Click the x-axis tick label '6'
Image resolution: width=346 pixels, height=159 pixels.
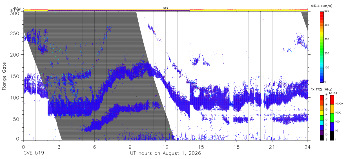[94, 147]
